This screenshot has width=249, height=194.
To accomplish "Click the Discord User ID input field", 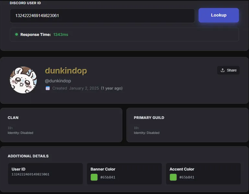I will [102, 16].
